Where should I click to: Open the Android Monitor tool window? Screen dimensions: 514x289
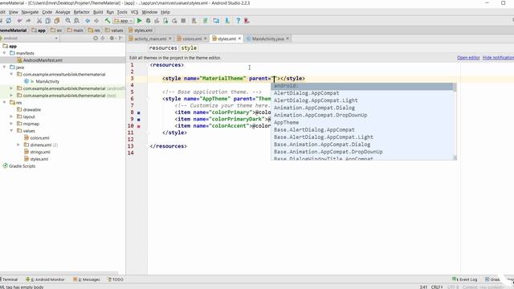coord(45,279)
